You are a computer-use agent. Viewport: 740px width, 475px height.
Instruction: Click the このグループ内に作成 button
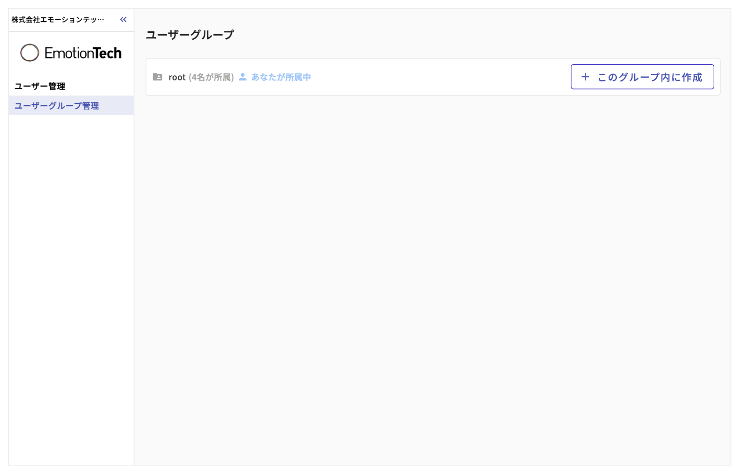click(x=642, y=77)
